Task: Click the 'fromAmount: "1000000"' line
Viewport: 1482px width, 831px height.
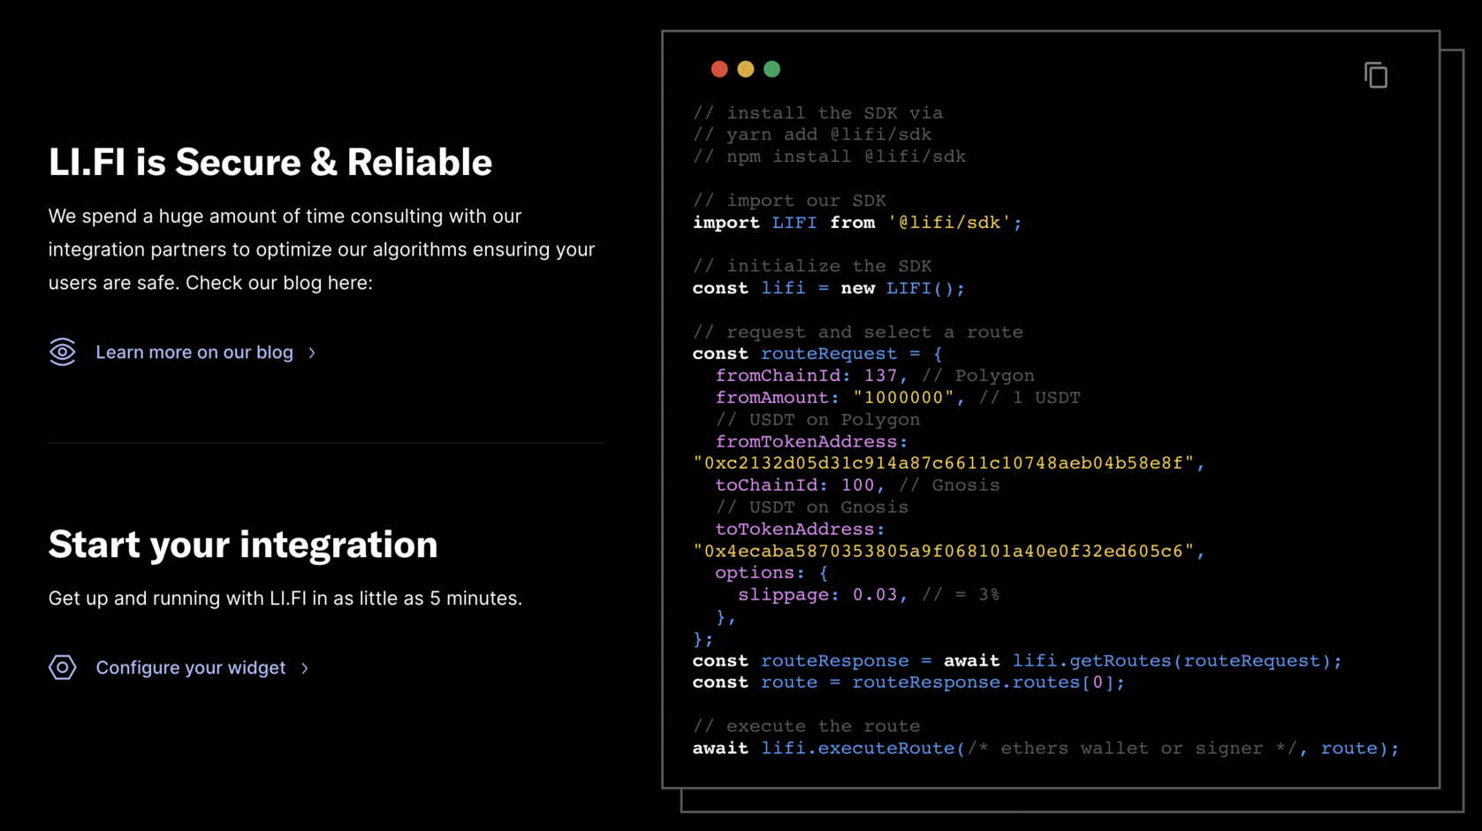Action: 898,398
